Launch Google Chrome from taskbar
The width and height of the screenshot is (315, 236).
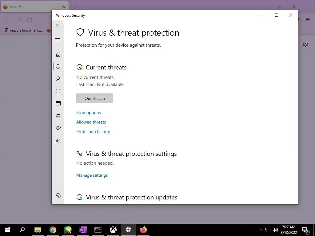coord(53,230)
